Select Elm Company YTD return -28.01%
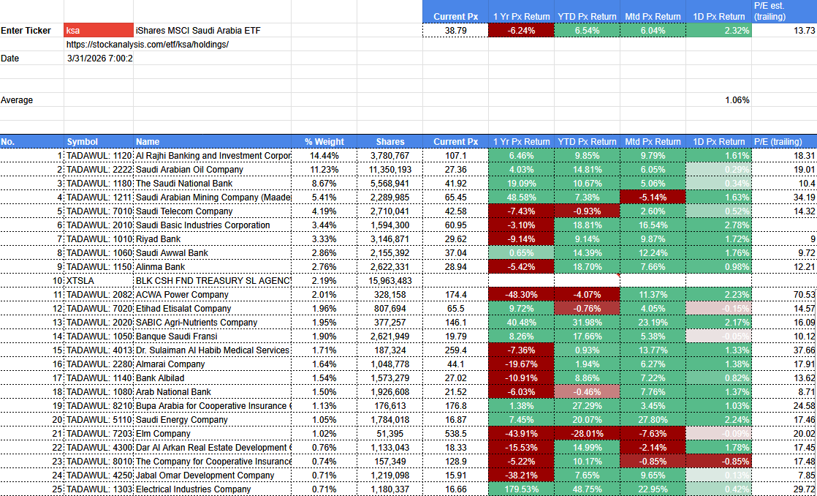This screenshot has height=496, width=817. coord(587,434)
